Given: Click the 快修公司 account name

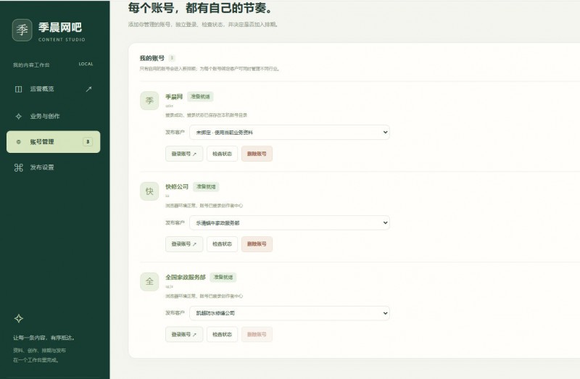Looking at the screenshot, I should coord(177,187).
